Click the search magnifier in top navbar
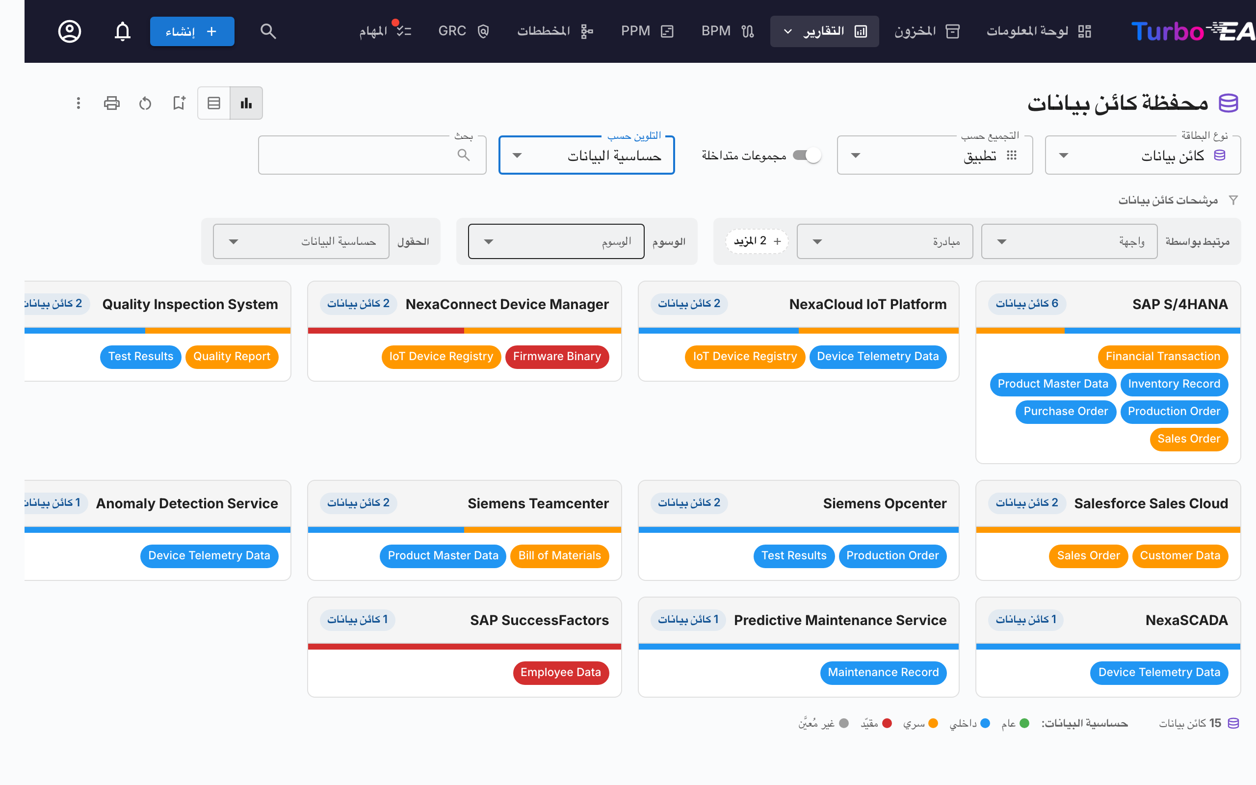Image resolution: width=1256 pixels, height=785 pixels. tap(268, 31)
